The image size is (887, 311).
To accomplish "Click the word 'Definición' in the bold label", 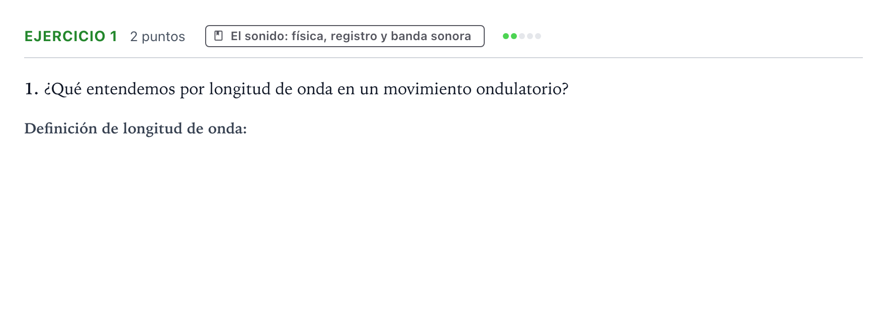I will click(61, 129).
